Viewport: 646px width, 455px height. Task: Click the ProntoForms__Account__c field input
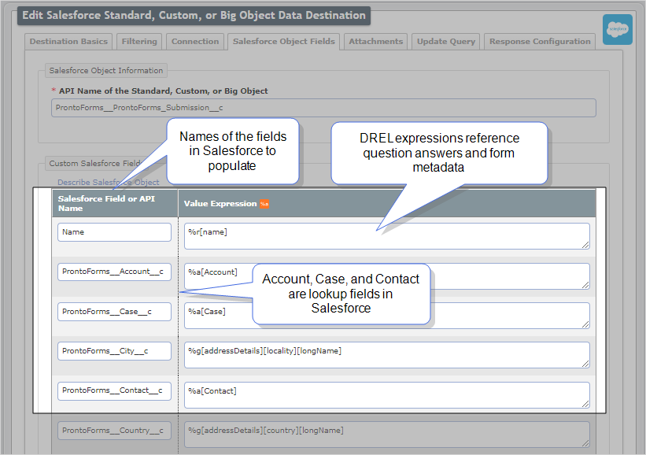coord(115,272)
